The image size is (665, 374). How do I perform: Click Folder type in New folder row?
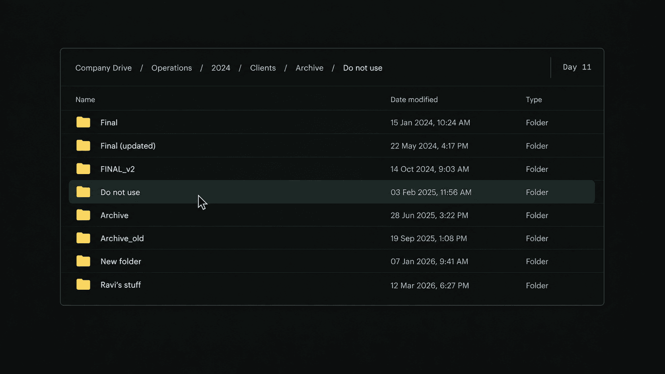[537, 262]
